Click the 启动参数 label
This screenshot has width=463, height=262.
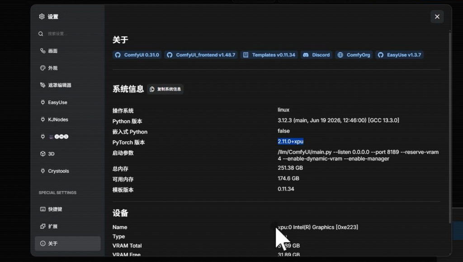coord(123,153)
